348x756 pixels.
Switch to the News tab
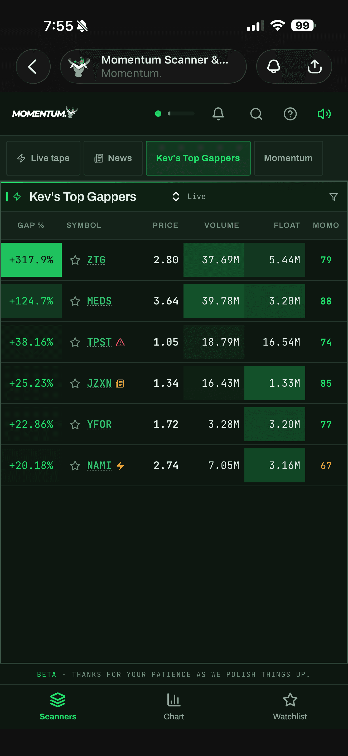[113, 158]
